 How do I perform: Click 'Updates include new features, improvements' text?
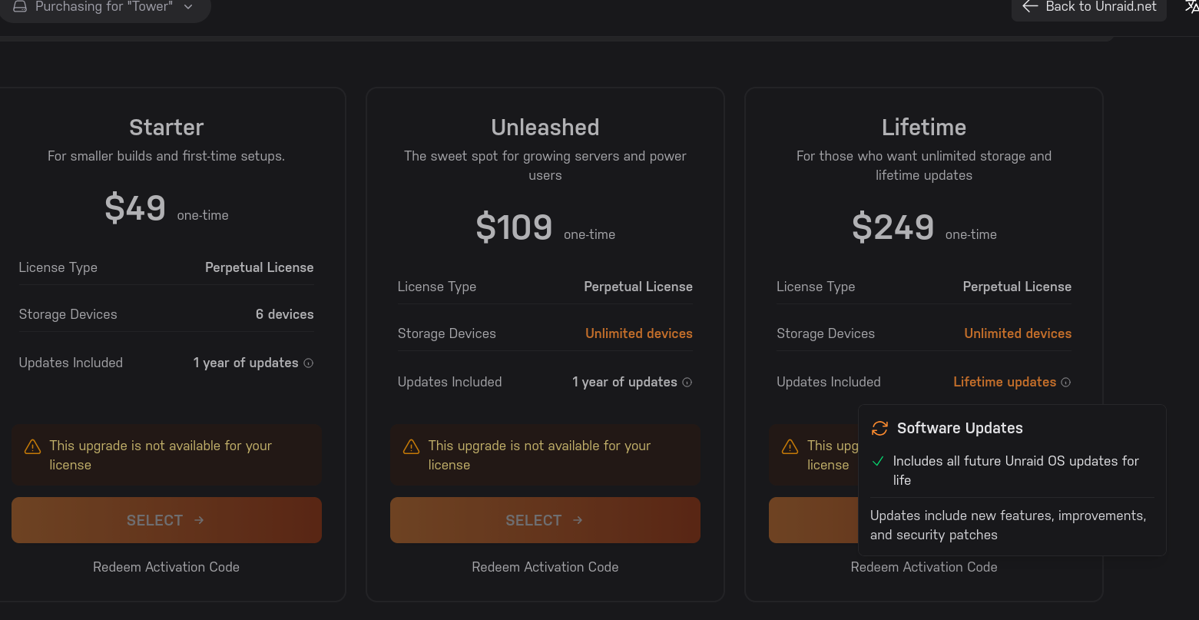point(1009,525)
